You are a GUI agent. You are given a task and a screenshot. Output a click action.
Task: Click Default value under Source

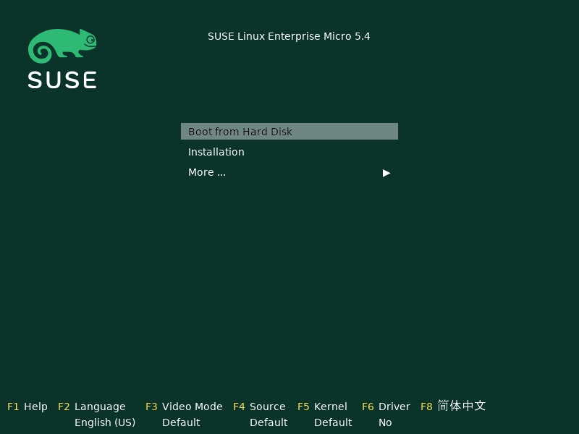pyautogui.click(x=269, y=422)
